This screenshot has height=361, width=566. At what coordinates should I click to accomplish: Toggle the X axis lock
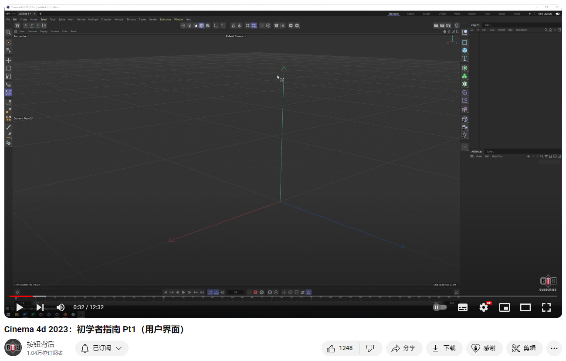[x=26, y=25]
